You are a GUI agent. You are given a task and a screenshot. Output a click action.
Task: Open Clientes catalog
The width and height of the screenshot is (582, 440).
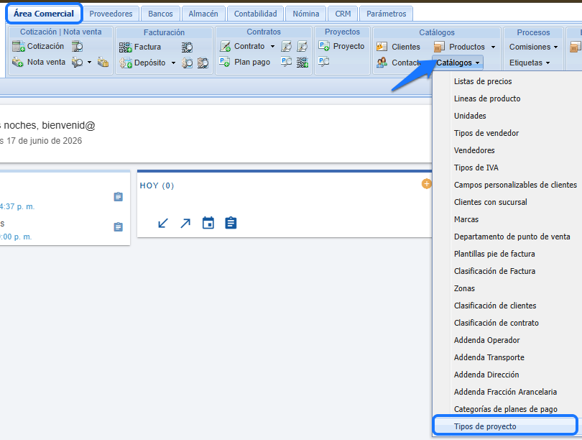pos(398,47)
